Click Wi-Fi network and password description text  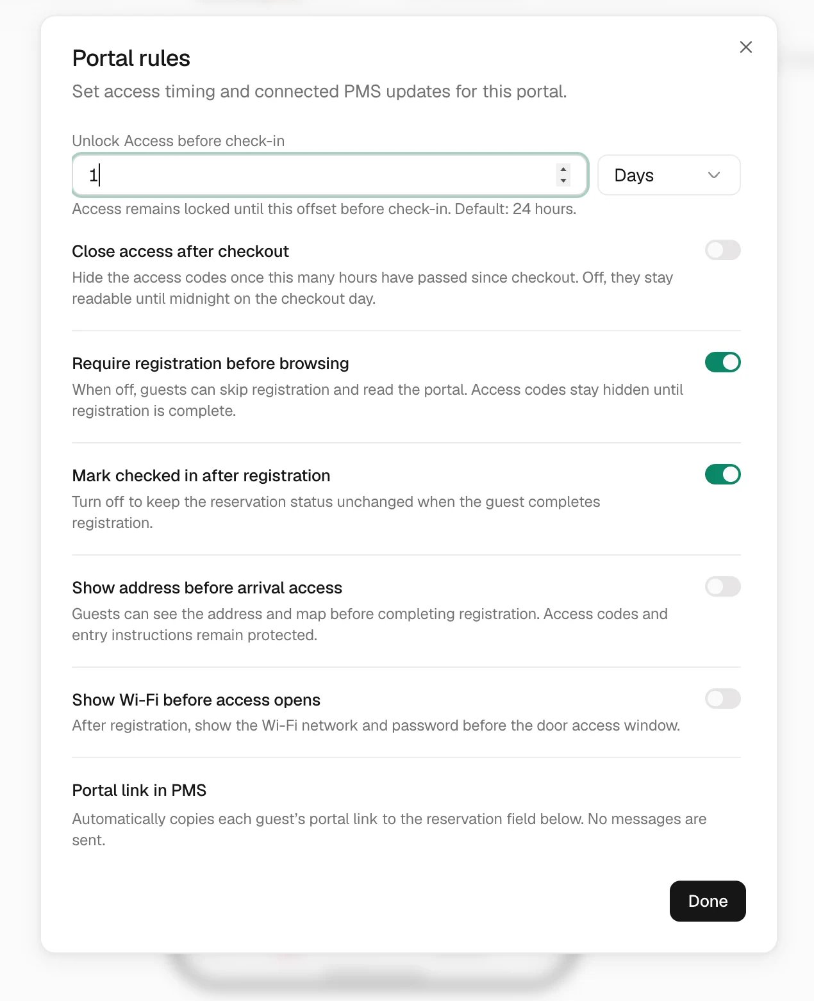[376, 725]
